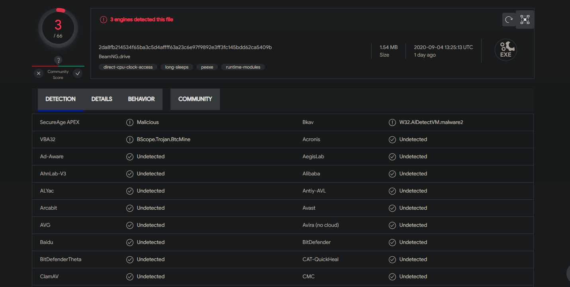
Task: Click the checkmark icon in CAT-QuickHeal row
Action: [392, 259]
